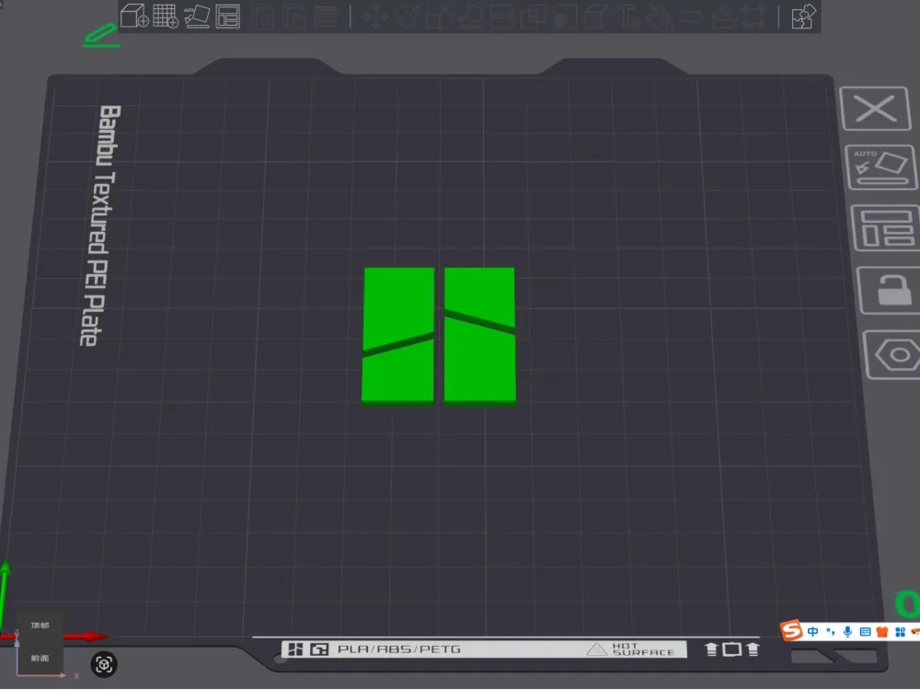The width and height of the screenshot is (920, 690).
Task: Click the Sogou input method S logo
Action: point(791,631)
